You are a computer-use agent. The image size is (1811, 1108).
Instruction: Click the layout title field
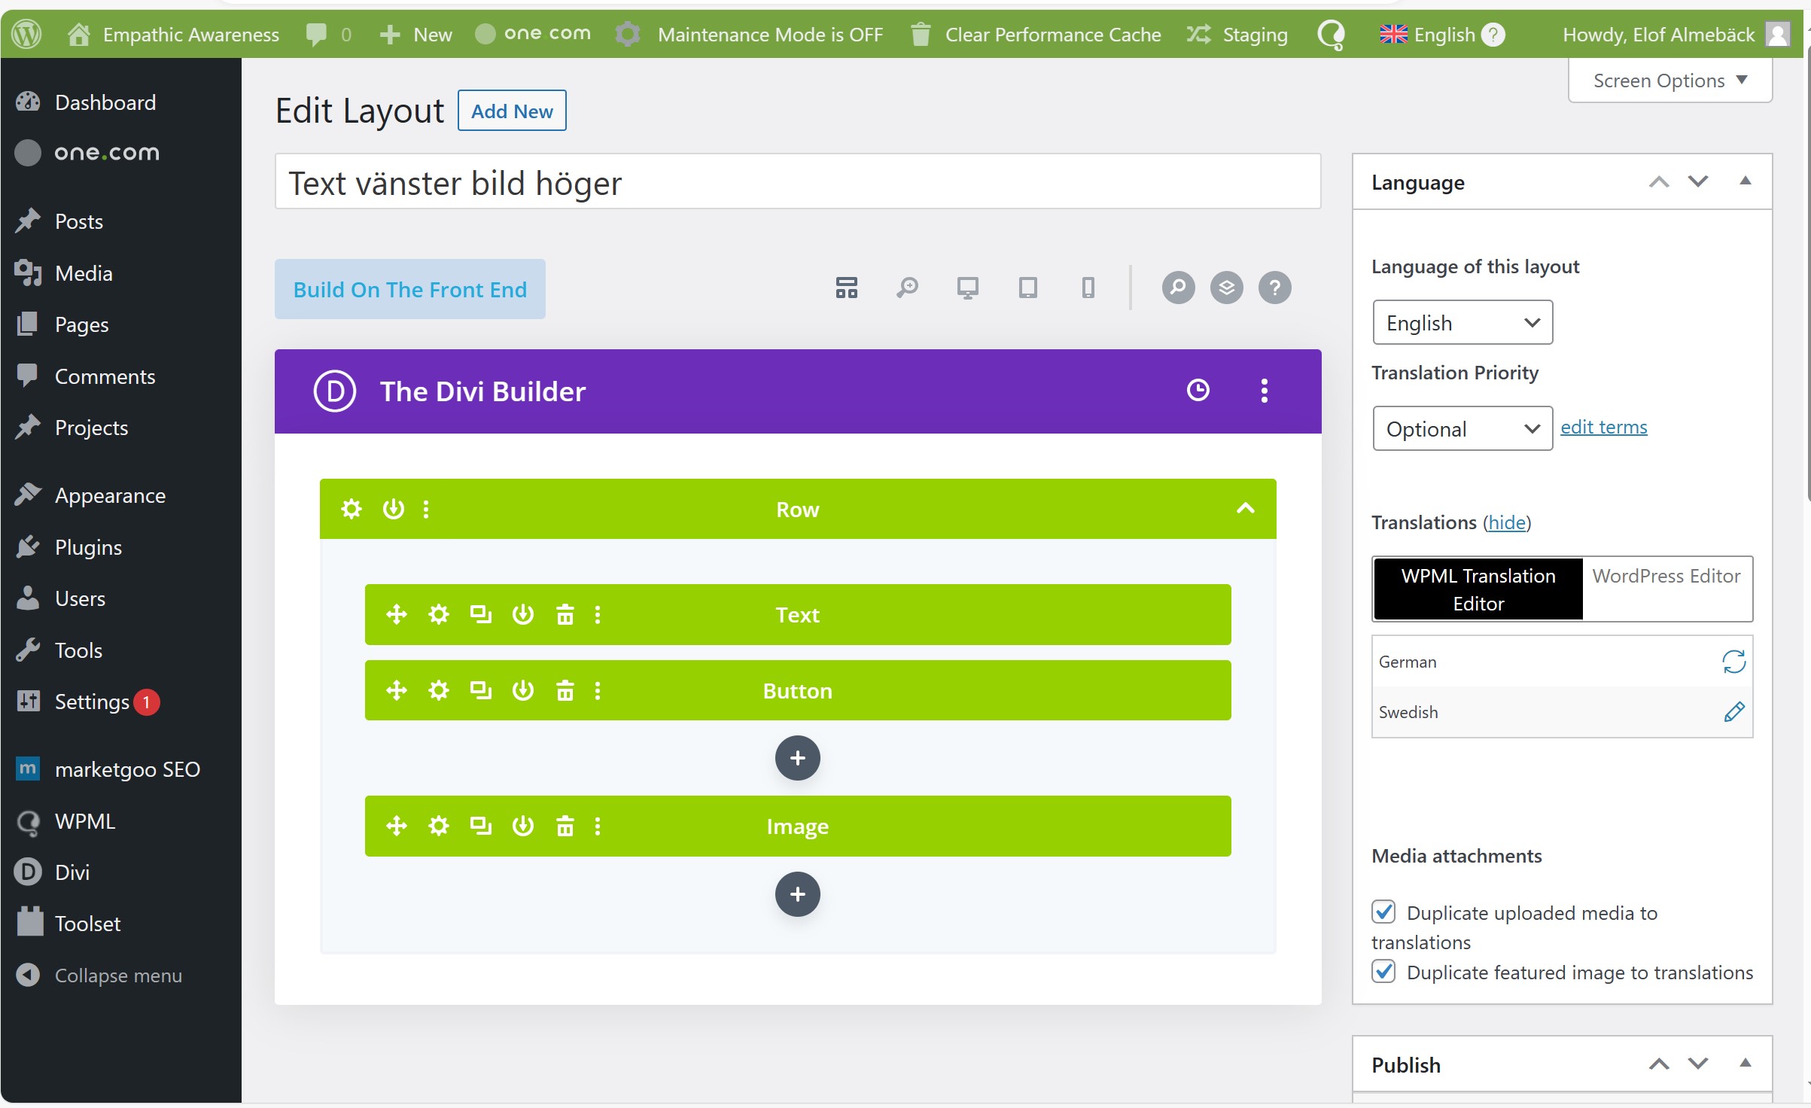coord(797,181)
